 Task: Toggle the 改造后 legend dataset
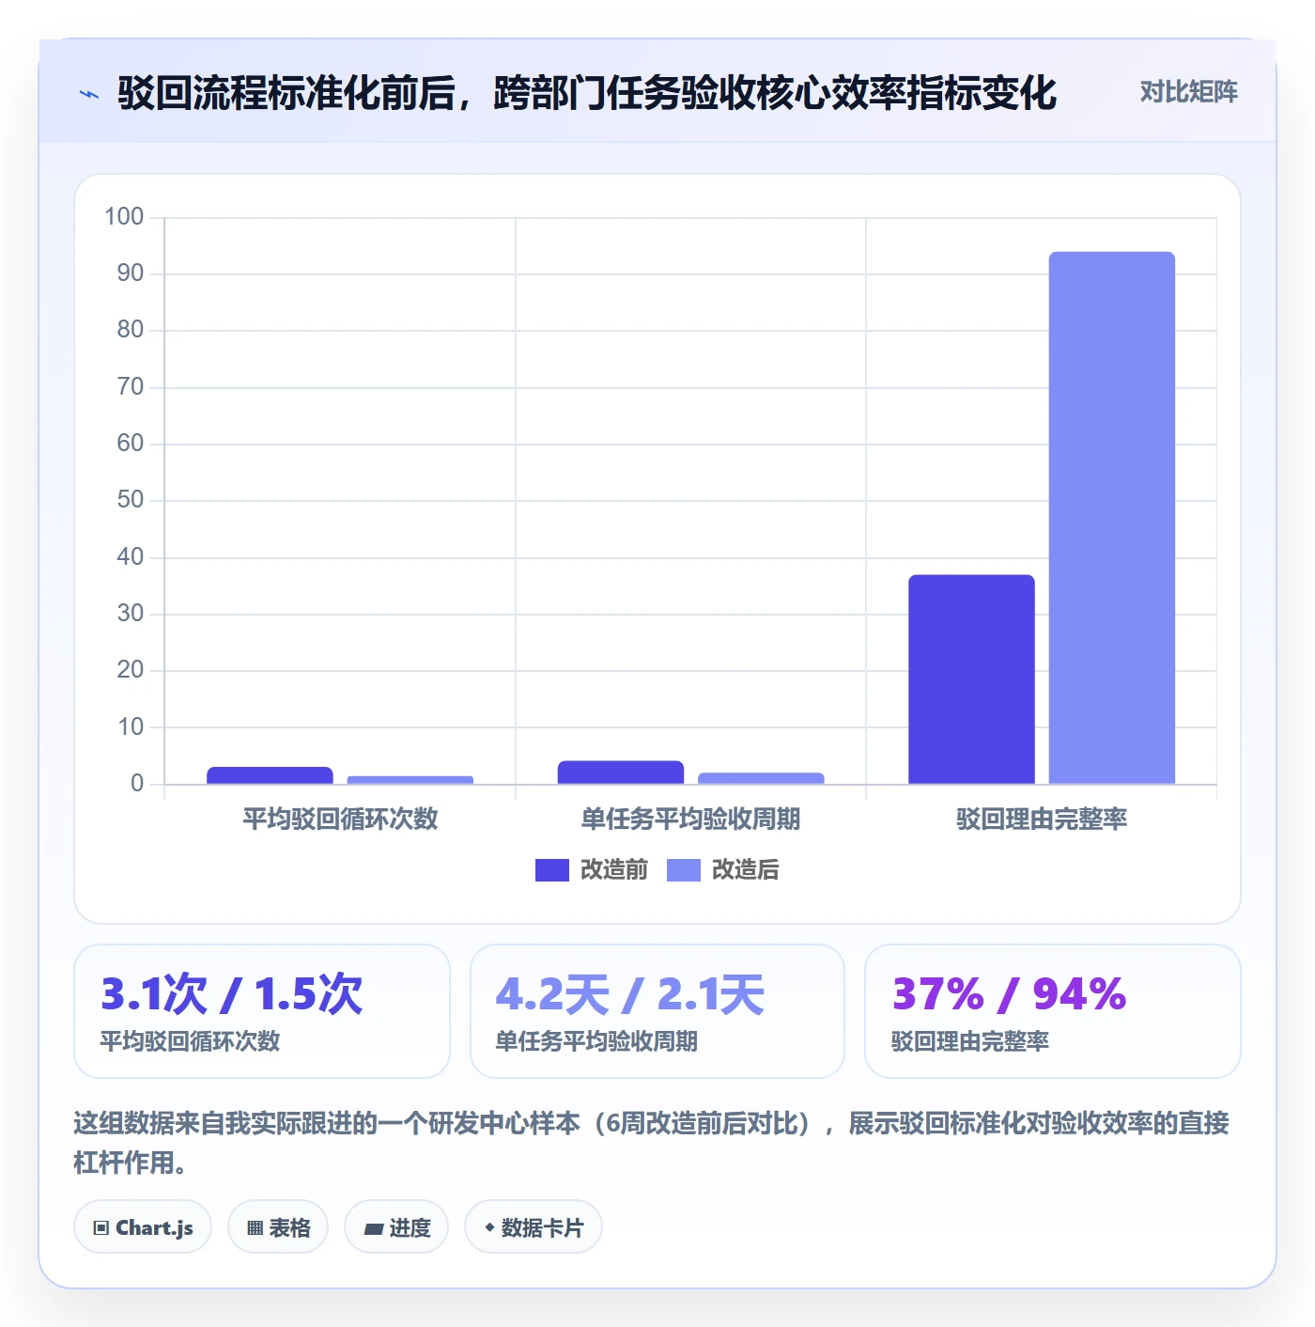(723, 870)
